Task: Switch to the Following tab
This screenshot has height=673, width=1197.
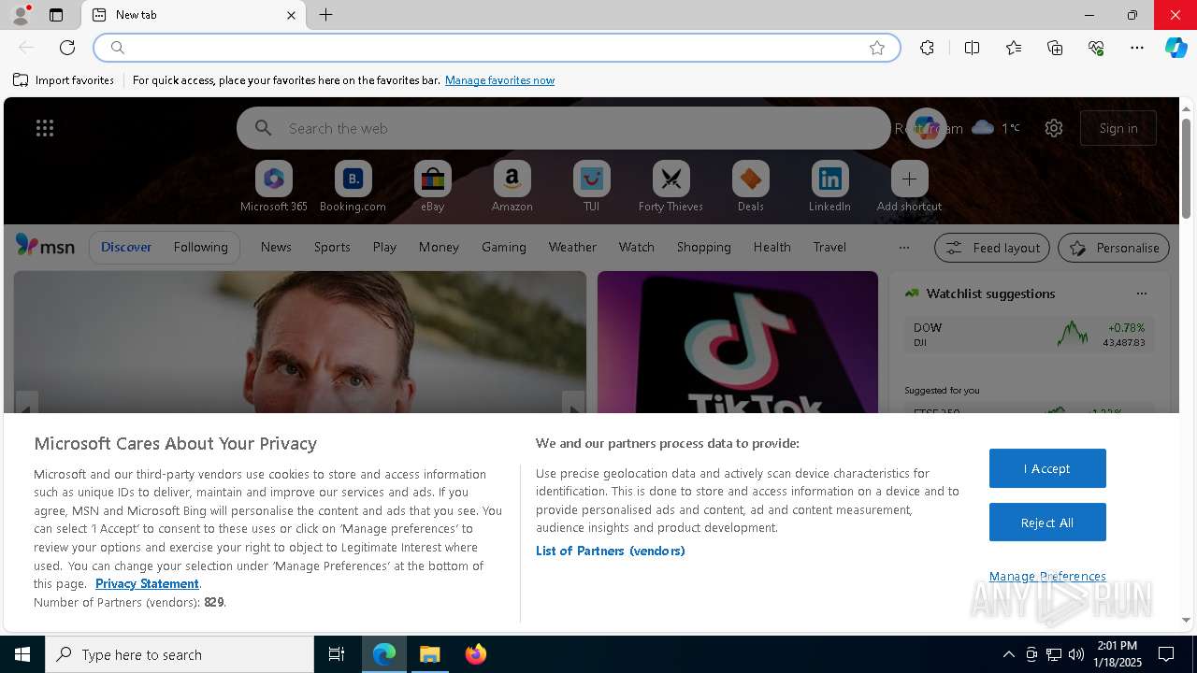Action: pos(200,247)
